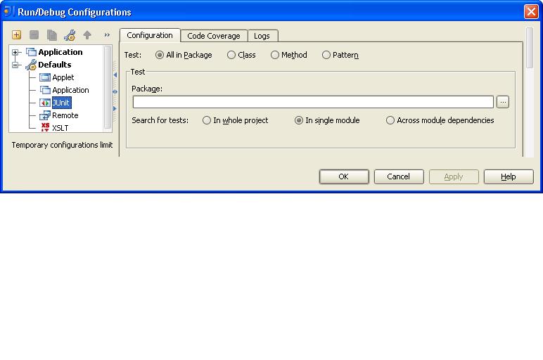Click the right panel vertical scrollbar
Screen dimensions: 543x360
point(530,48)
